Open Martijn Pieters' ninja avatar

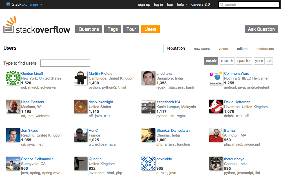pos(81,78)
